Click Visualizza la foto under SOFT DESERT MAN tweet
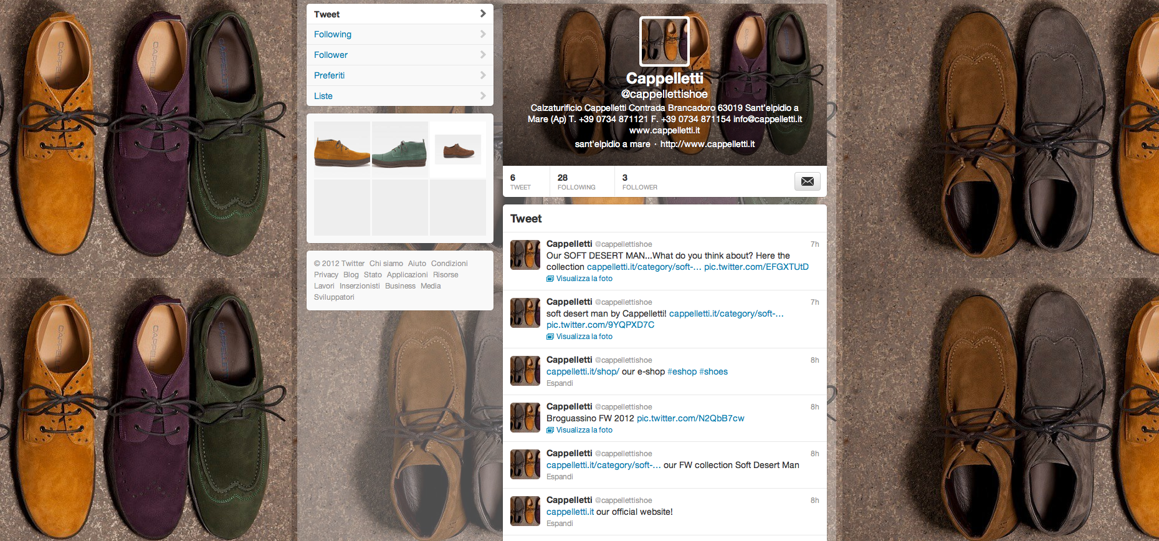Viewport: 1159px width, 541px height. (x=584, y=279)
